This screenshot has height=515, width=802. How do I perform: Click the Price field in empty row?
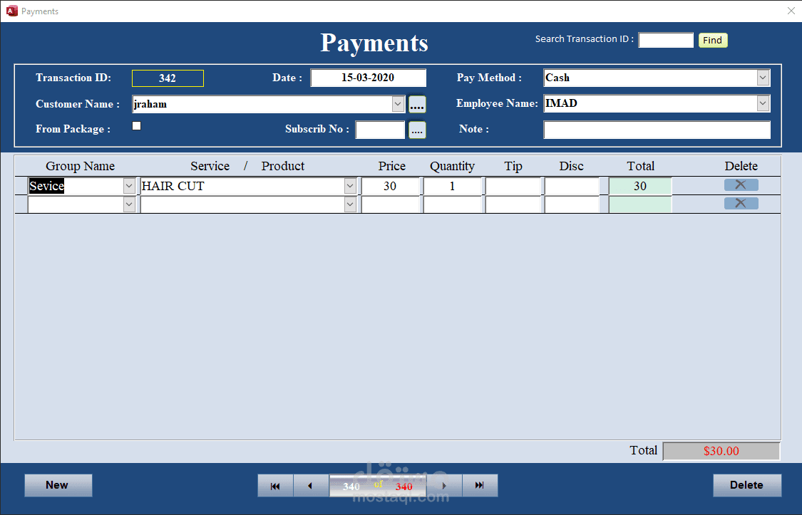390,205
